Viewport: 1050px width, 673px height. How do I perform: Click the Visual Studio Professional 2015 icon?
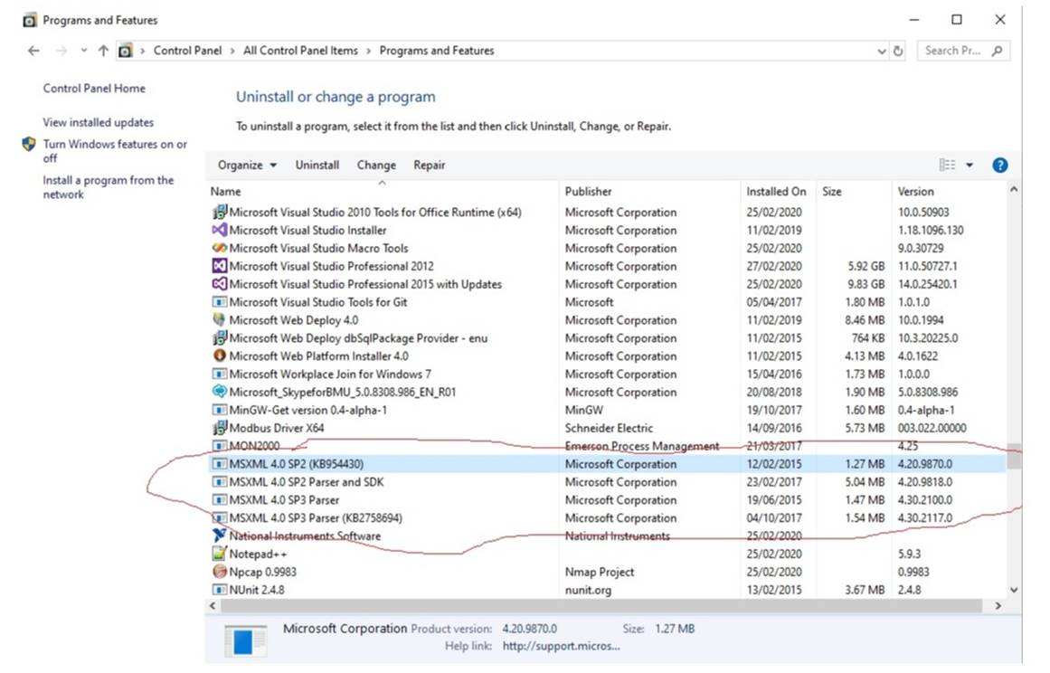coord(219,285)
